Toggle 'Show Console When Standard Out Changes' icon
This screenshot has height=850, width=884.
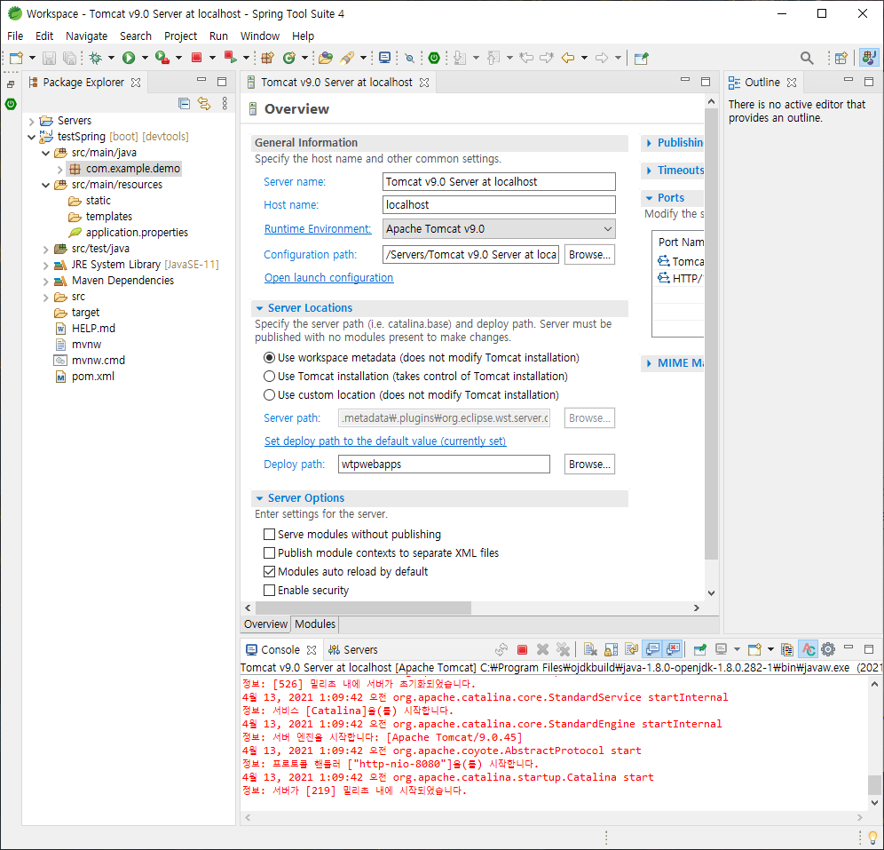[652, 650]
